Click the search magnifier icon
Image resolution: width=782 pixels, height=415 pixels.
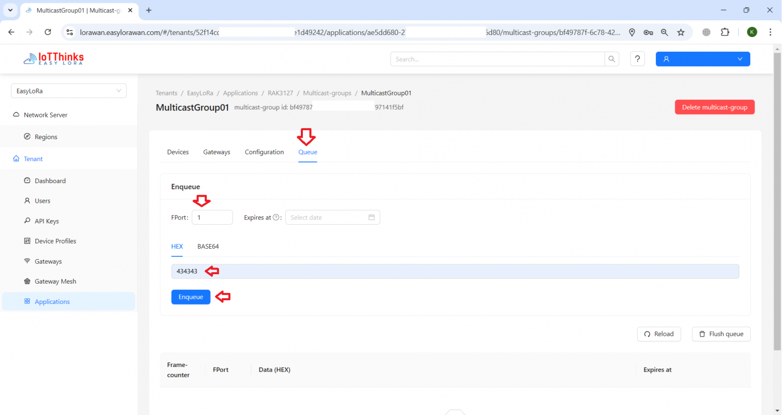click(x=611, y=59)
